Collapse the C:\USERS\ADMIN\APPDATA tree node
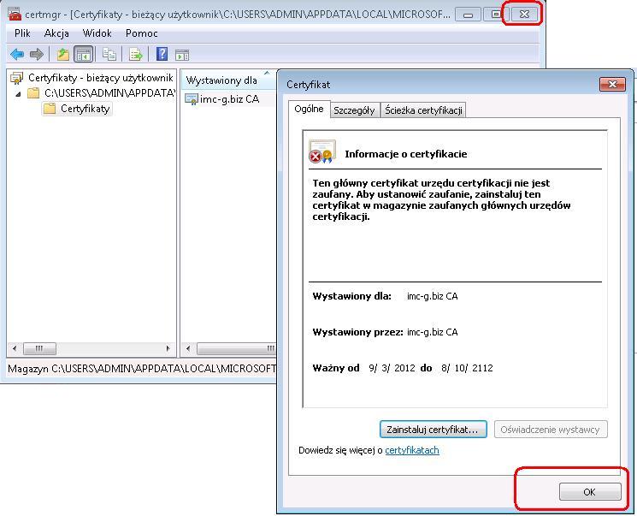The height and width of the screenshot is (516, 637). click(x=19, y=93)
